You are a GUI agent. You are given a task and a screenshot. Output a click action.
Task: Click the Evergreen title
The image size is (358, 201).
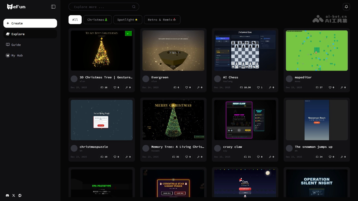(x=160, y=77)
